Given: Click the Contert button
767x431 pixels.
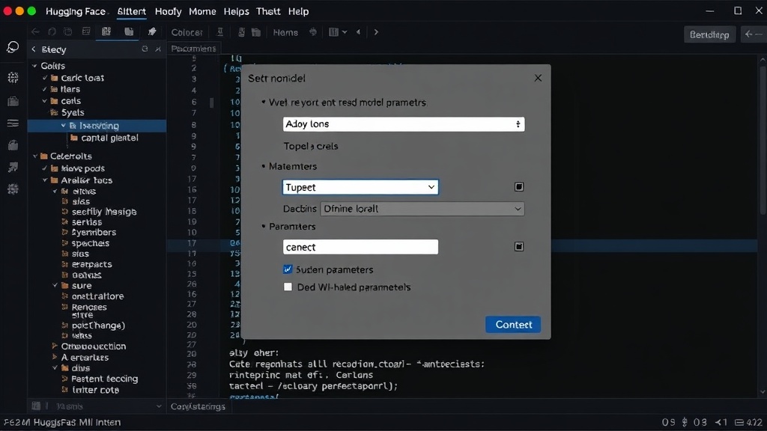Looking at the screenshot, I should (513, 325).
